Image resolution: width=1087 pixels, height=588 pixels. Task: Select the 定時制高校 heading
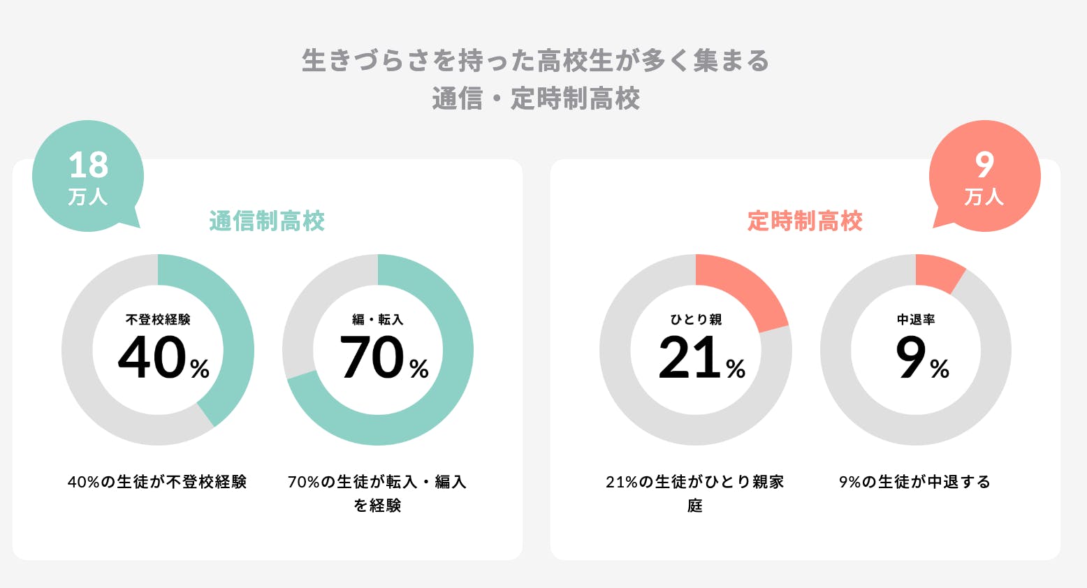point(805,221)
